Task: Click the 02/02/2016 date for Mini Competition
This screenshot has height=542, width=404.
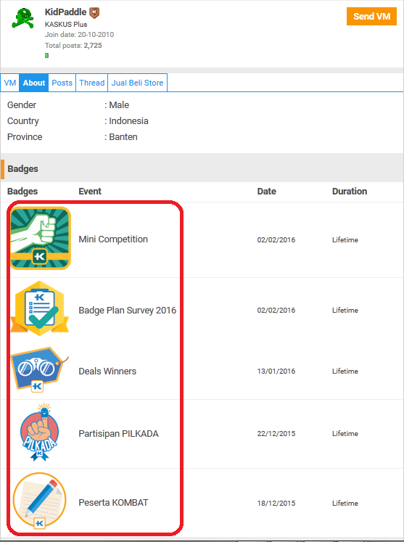Action: click(276, 240)
